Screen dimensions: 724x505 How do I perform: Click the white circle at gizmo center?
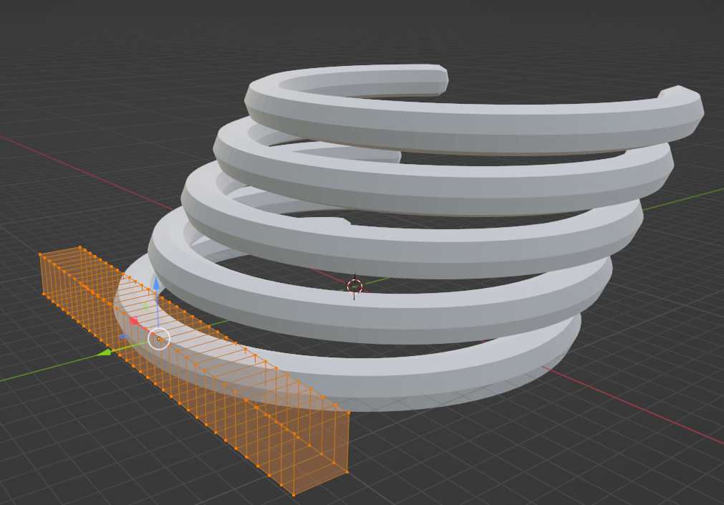pyautogui.click(x=159, y=339)
